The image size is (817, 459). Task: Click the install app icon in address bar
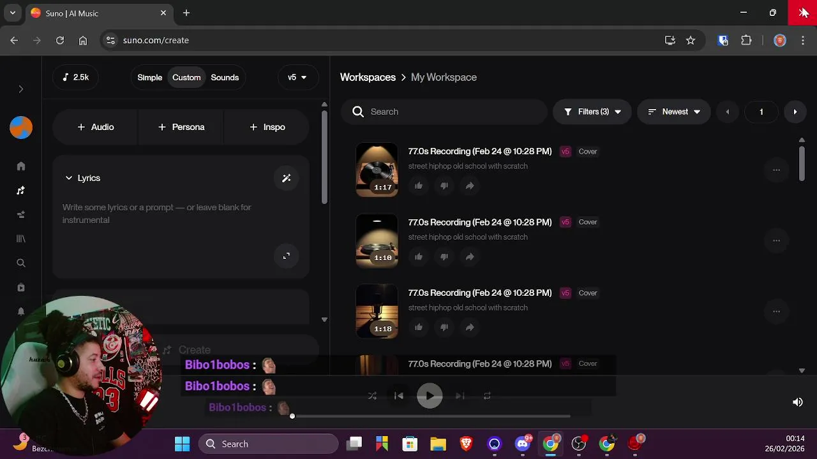(x=670, y=40)
